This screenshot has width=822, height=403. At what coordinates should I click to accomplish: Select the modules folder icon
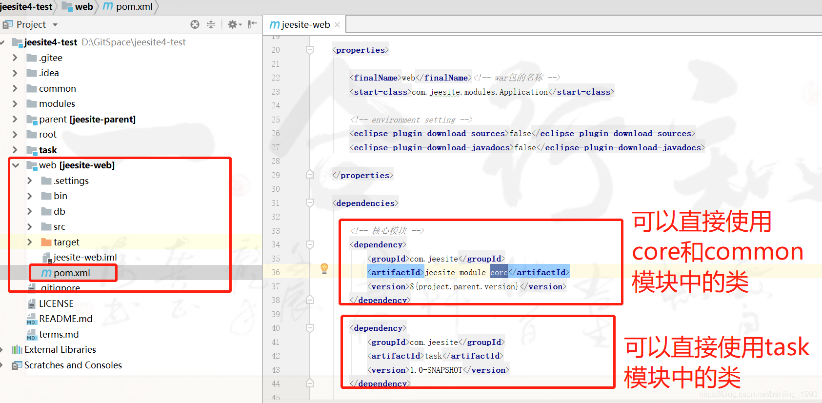point(32,103)
